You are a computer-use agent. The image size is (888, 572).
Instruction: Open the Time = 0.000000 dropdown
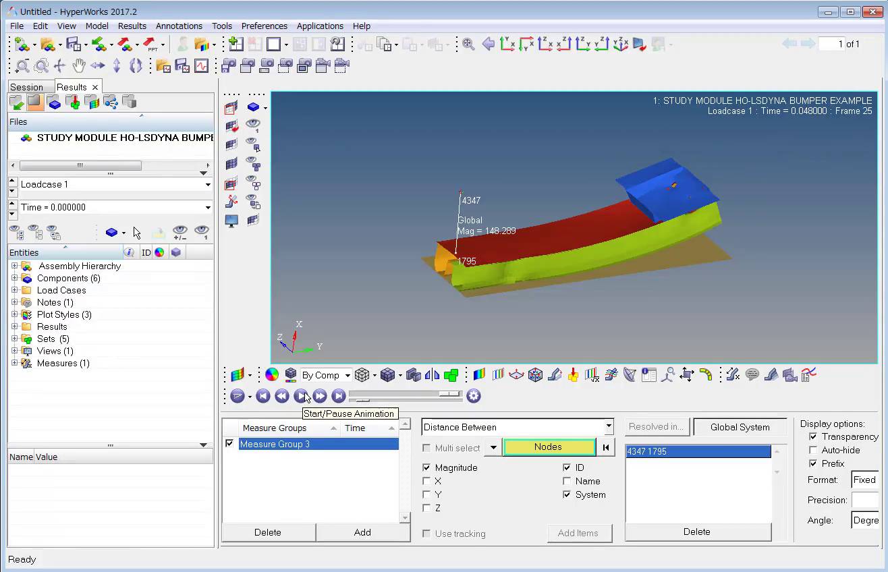(x=115, y=207)
